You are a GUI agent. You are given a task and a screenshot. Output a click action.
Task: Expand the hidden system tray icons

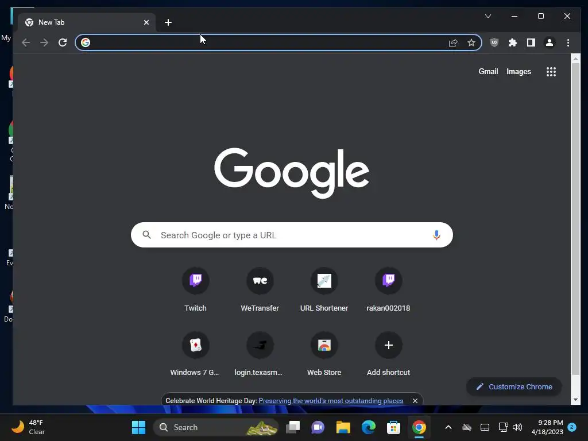[448, 427]
